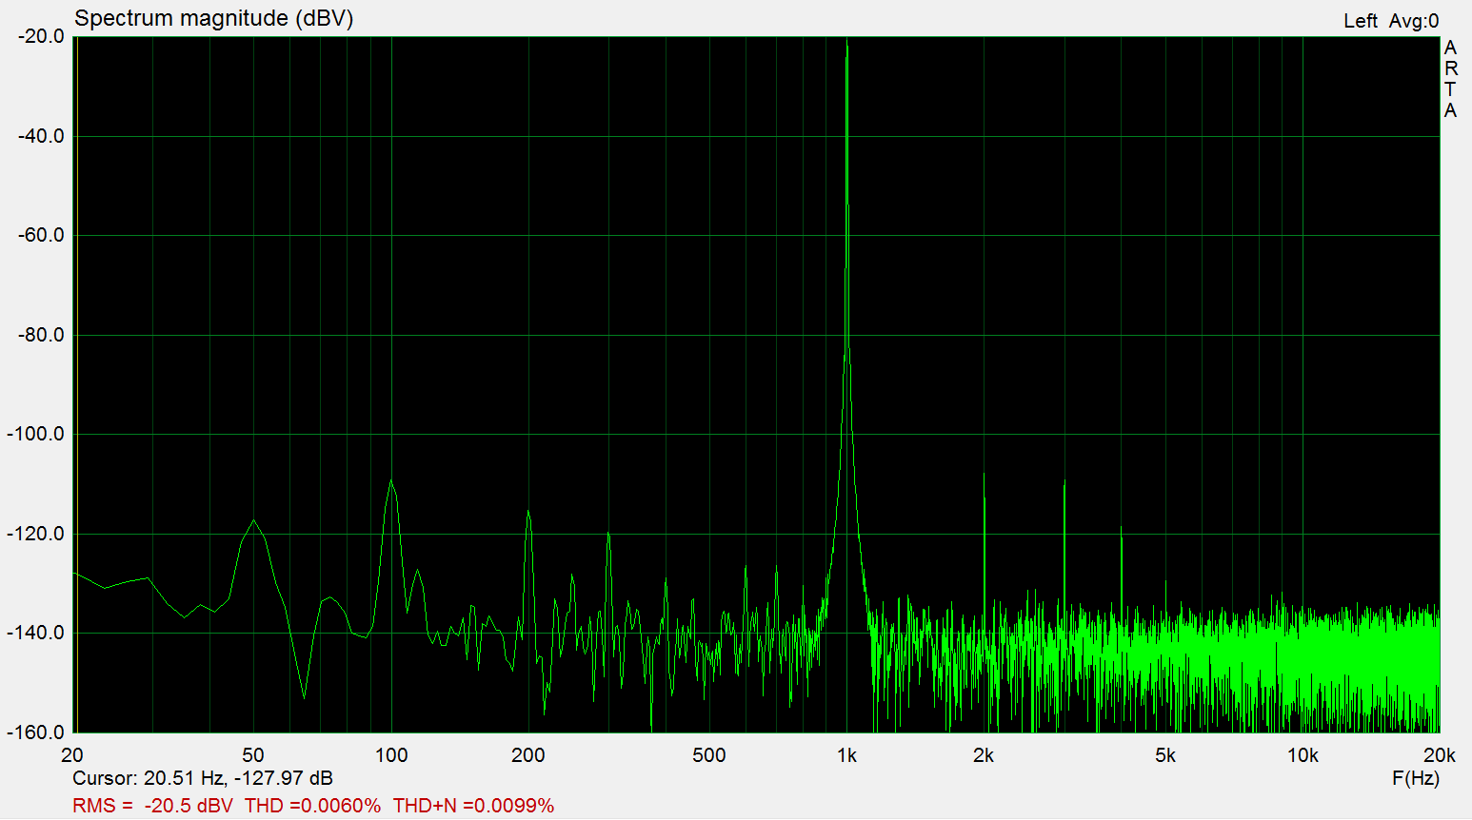Image resolution: width=1472 pixels, height=820 pixels.
Task: Click the '-80.0' y-axis label
Action: pos(41,335)
